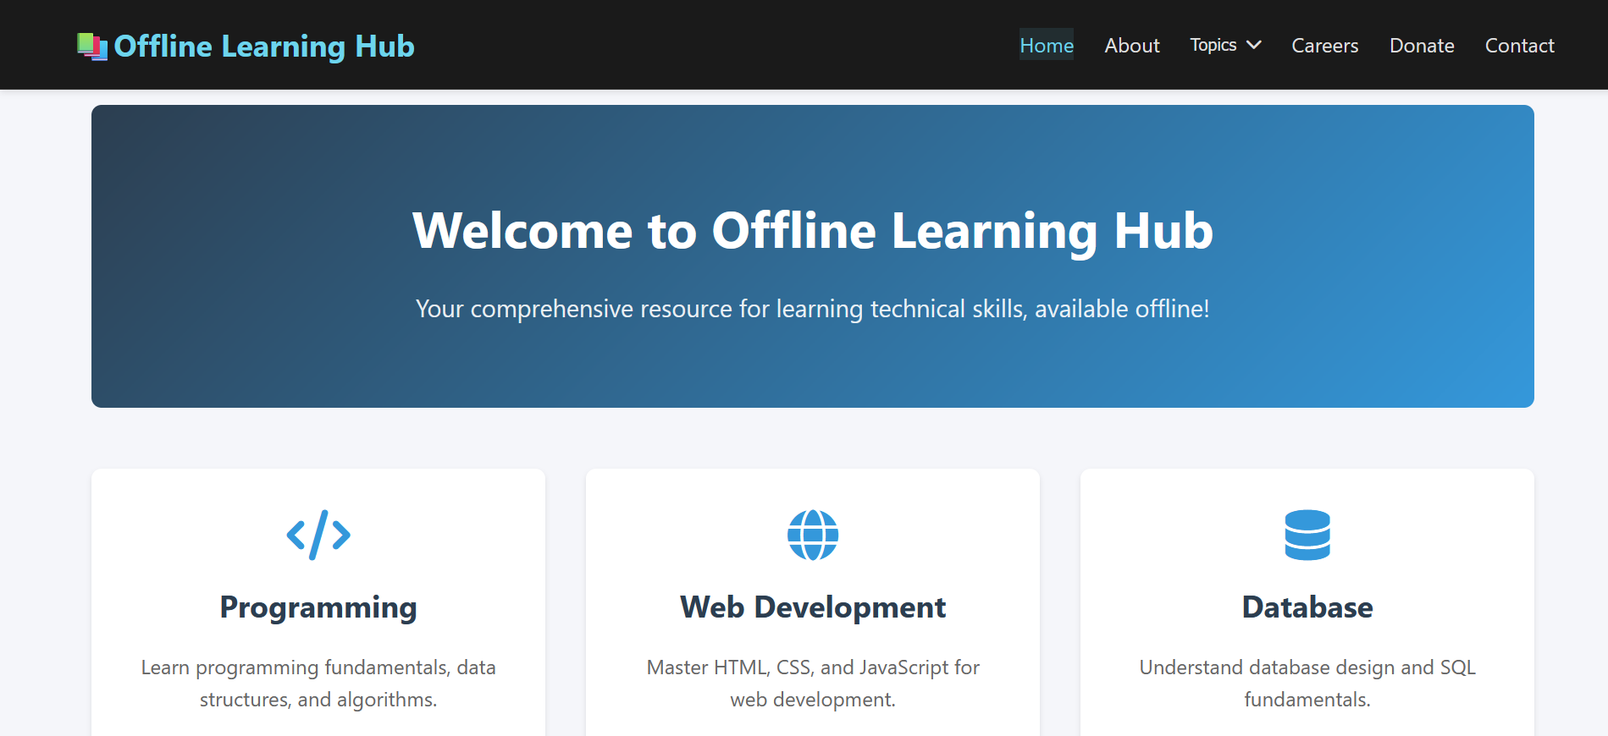Open the Donate page

click(1422, 45)
